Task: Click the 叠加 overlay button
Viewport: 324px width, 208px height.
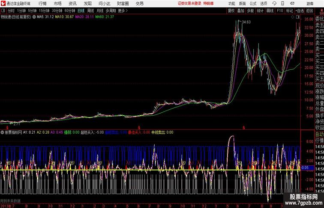Action: [241, 11]
